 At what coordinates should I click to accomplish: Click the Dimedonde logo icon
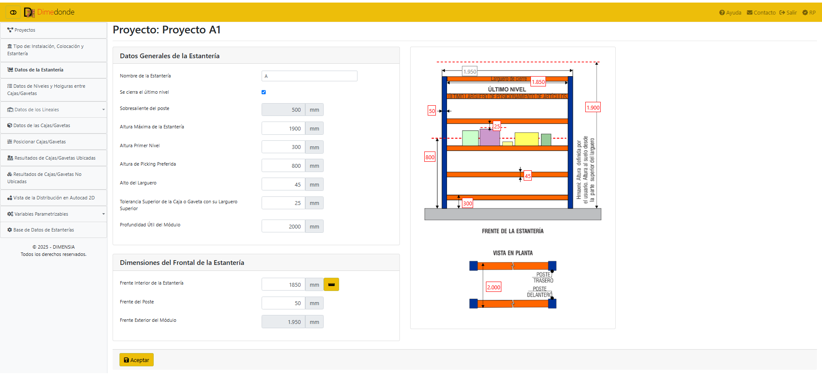29,12
